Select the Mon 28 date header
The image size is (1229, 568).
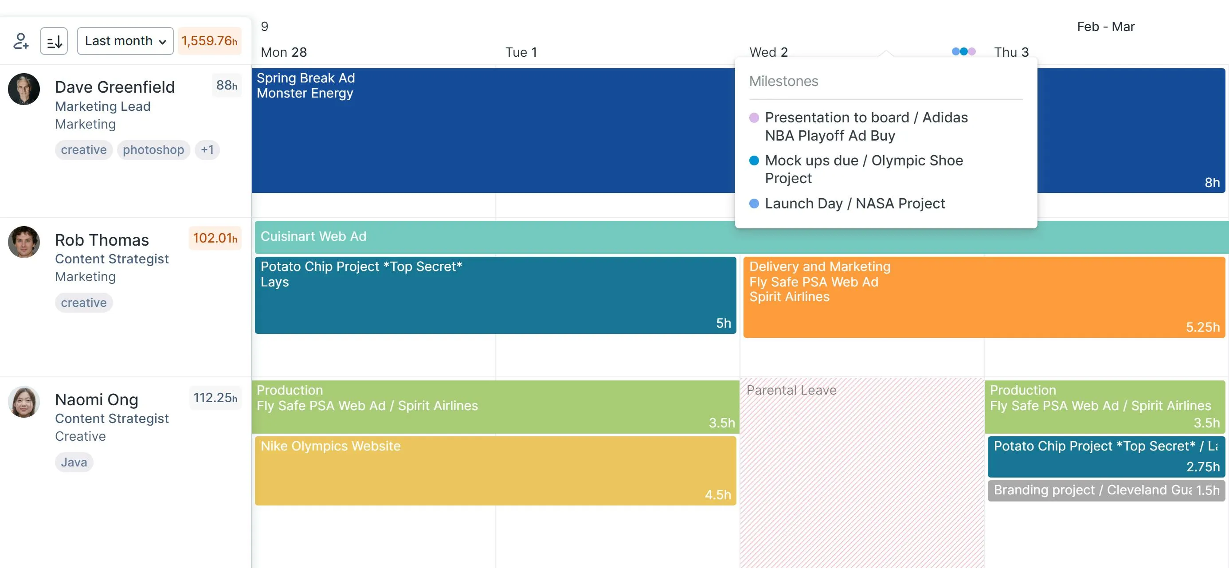coord(284,52)
